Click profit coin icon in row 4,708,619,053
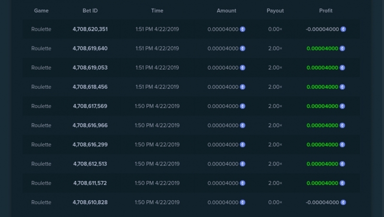384x217 pixels. (x=342, y=68)
